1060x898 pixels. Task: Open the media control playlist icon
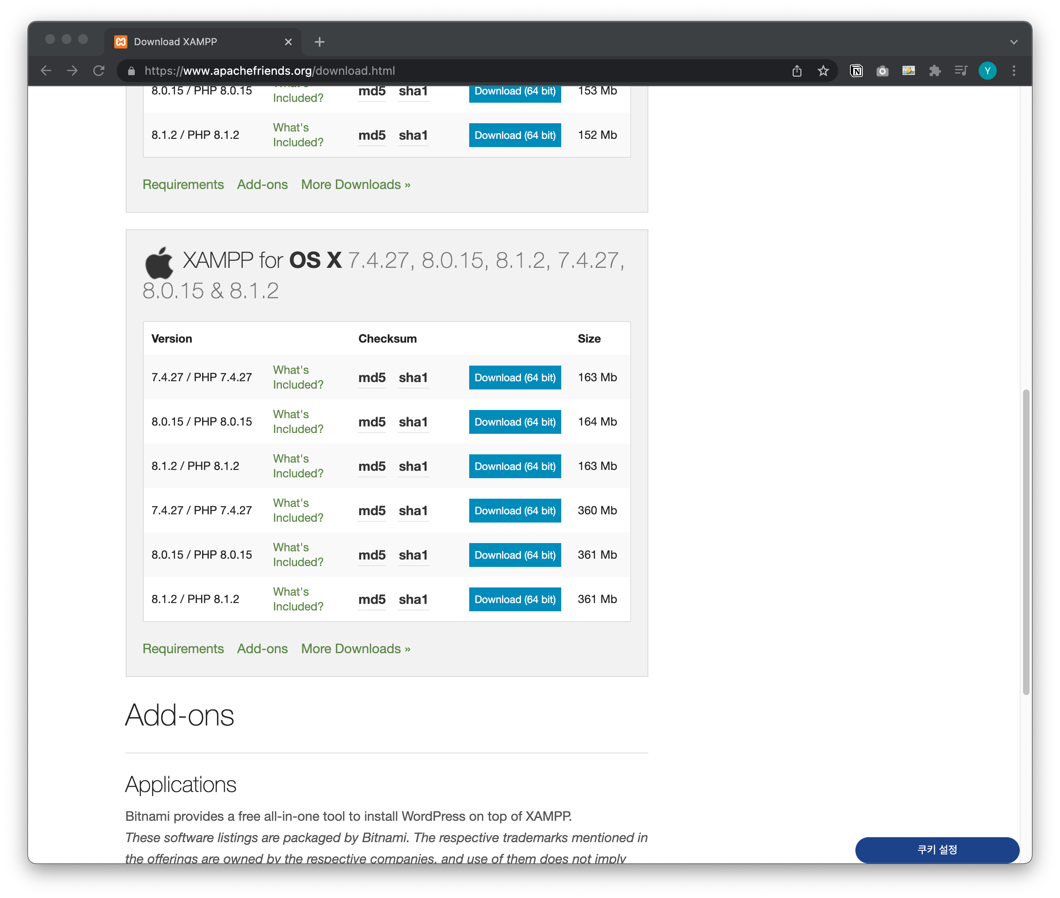pyautogui.click(x=961, y=71)
